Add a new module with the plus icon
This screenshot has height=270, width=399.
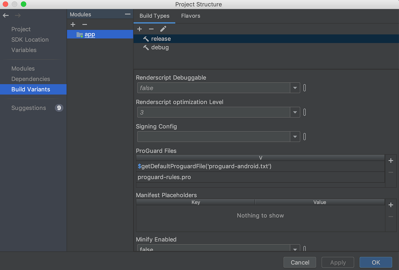[x=73, y=24]
